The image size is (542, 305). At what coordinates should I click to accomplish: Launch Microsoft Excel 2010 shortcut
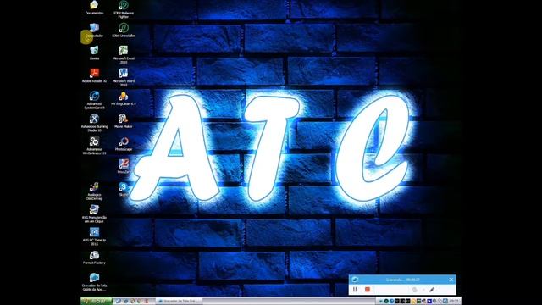click(x=124, y=54)
